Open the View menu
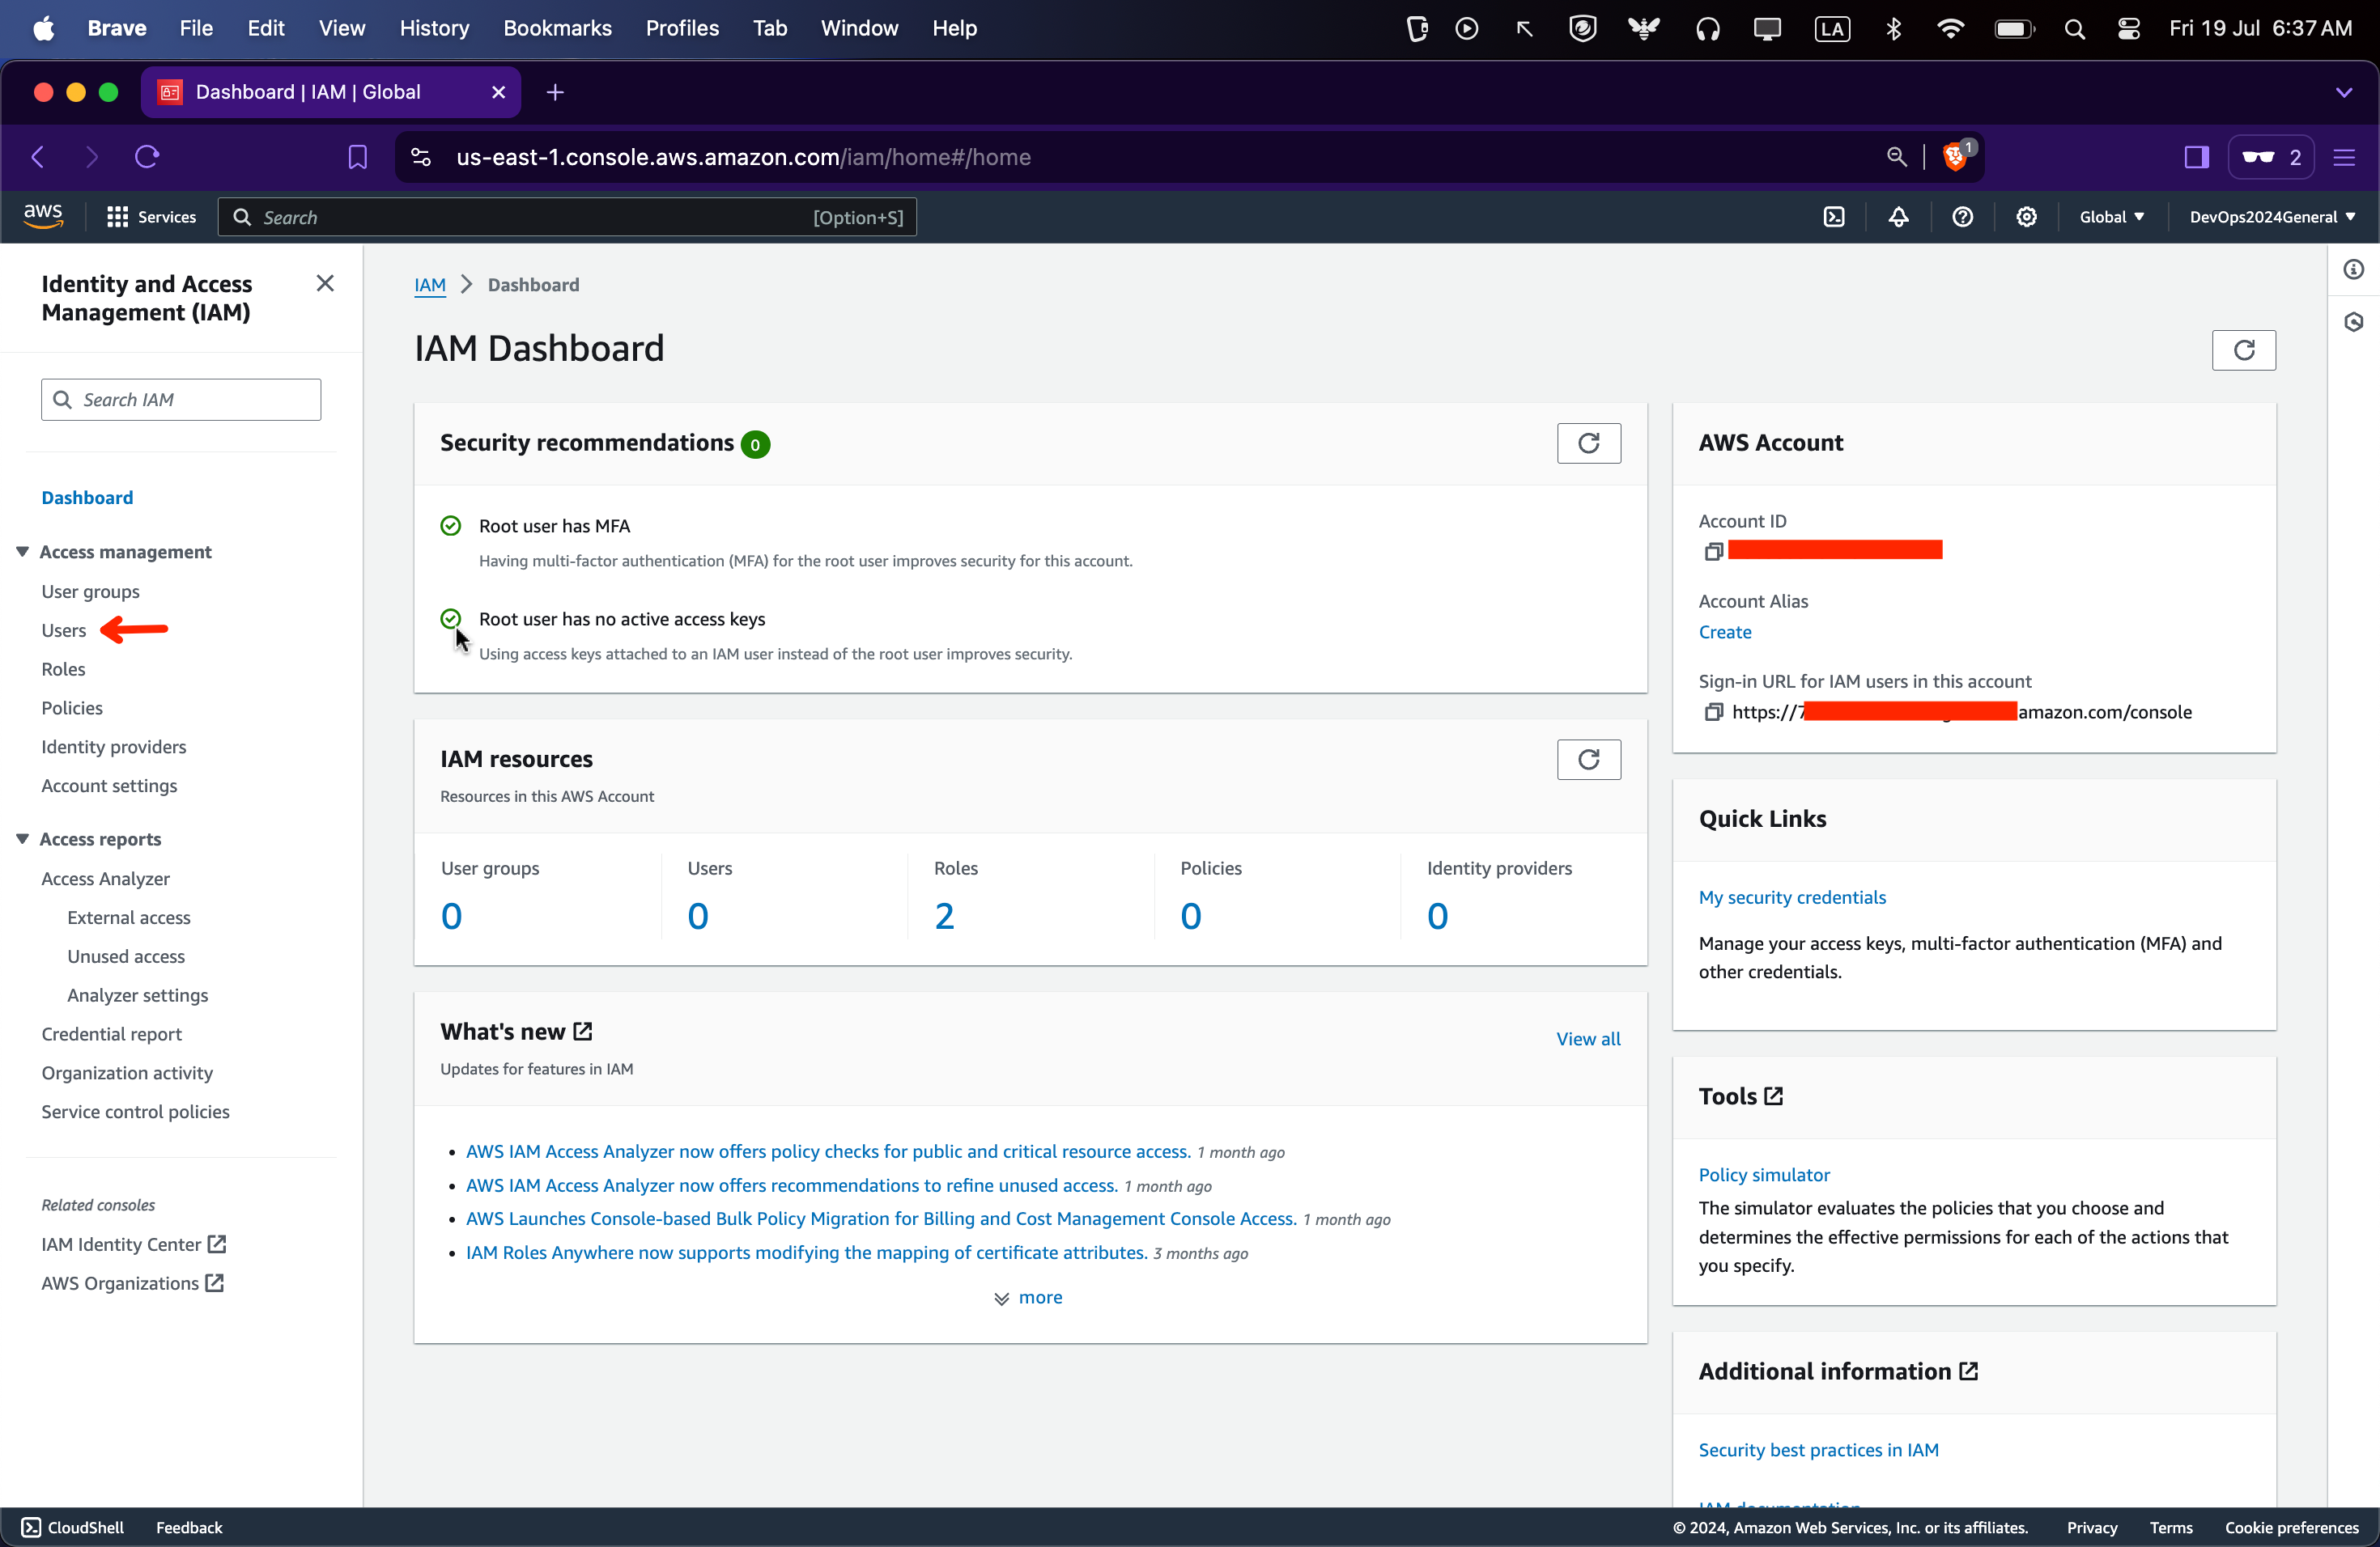The image size is (2380, 1547). click(x=342, y=28)
